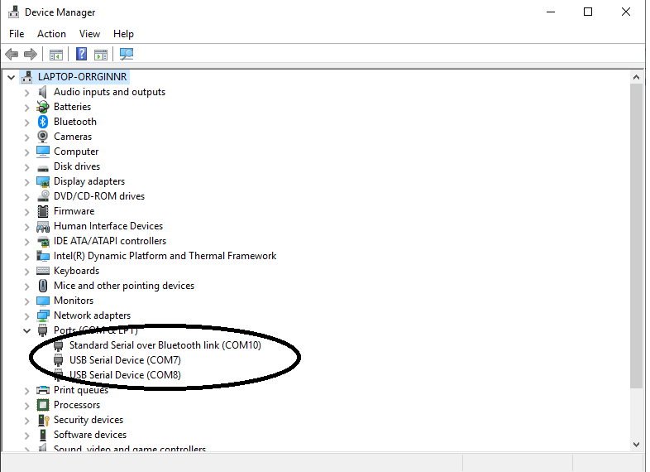650x472 pixels.
Task: Select the Bluetooth category icon
Action: 43,122
